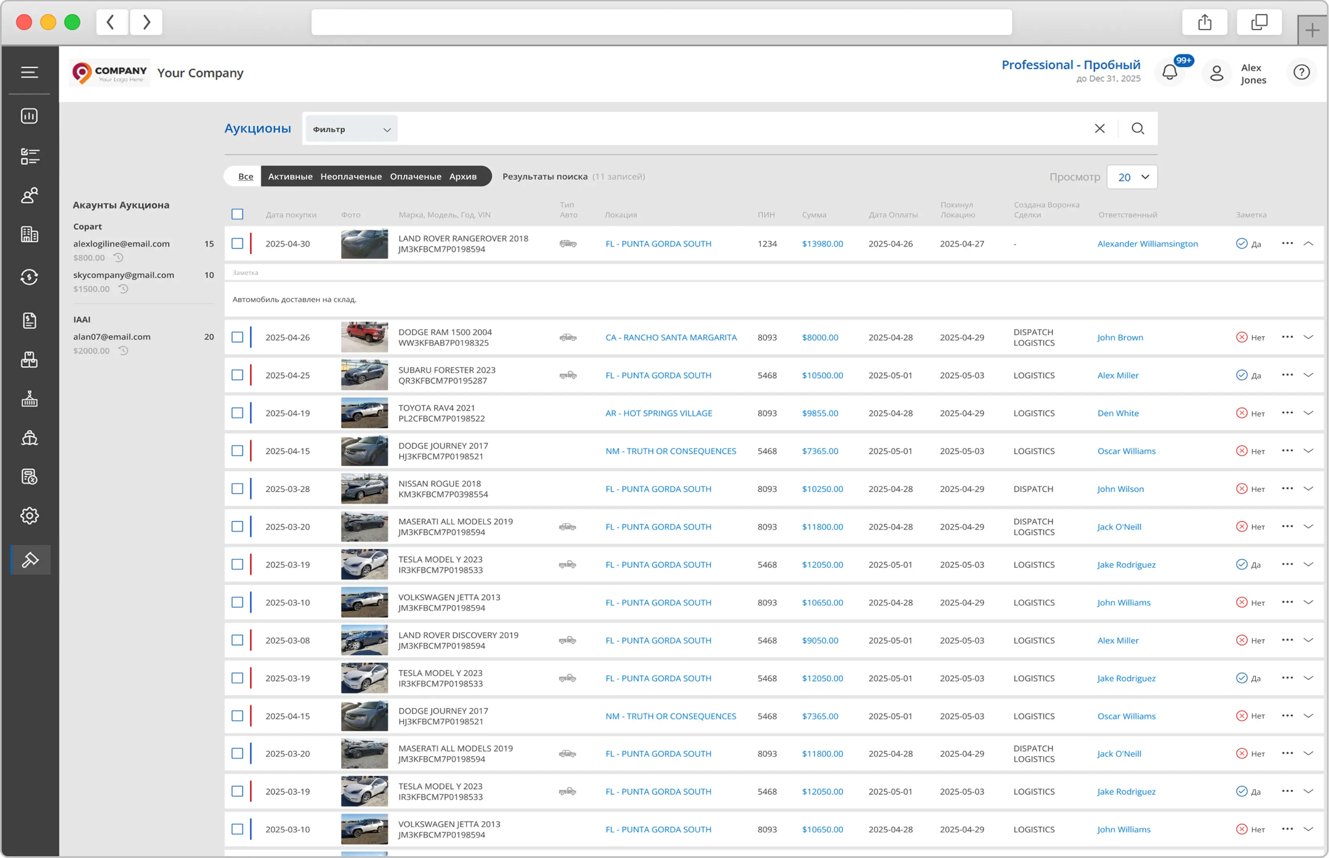Open the Alex Jones user profile icon
Image resolution: width=1329 pixels, height=858 pixels.
1216,73
